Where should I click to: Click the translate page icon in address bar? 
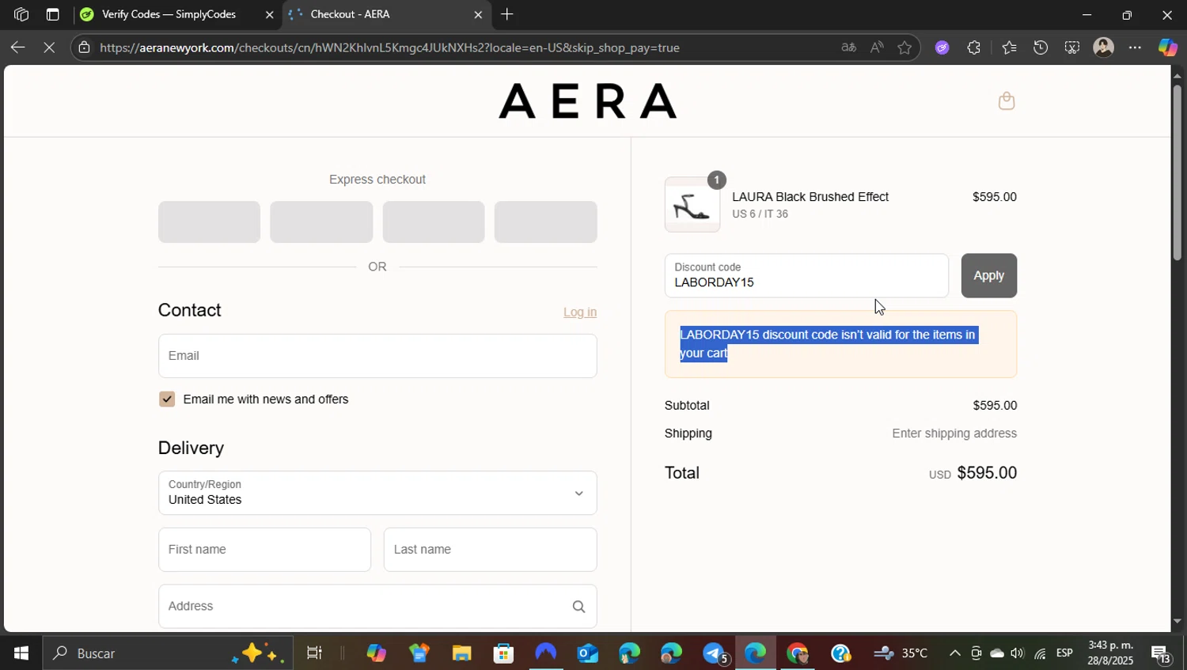click(x=848, y=47)
